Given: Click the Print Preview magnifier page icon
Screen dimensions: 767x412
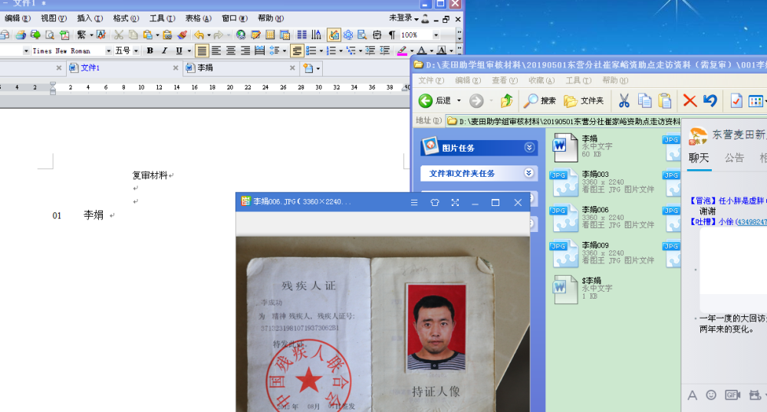Looking at the screenshot, I should (x=49, y=34).
